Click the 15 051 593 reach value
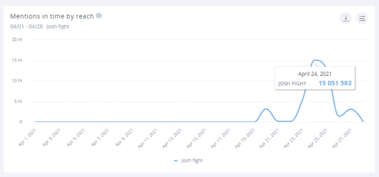This screenshot has width=379, height=177. (335, 83)
